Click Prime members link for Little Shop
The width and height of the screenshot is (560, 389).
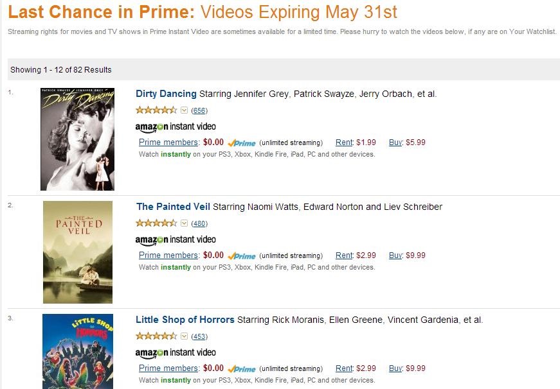[168, 368]
